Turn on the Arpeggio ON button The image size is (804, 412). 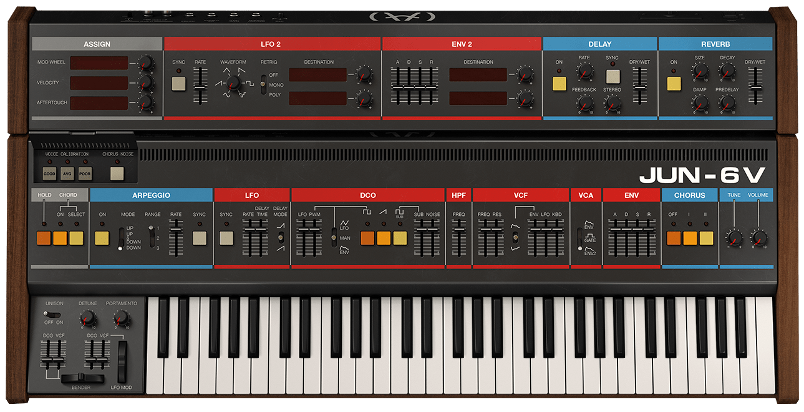click(102, 238)
